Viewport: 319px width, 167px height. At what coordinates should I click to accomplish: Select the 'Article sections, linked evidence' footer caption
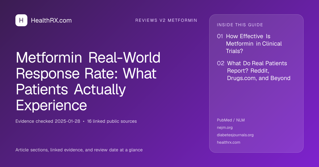click(79, 150)
